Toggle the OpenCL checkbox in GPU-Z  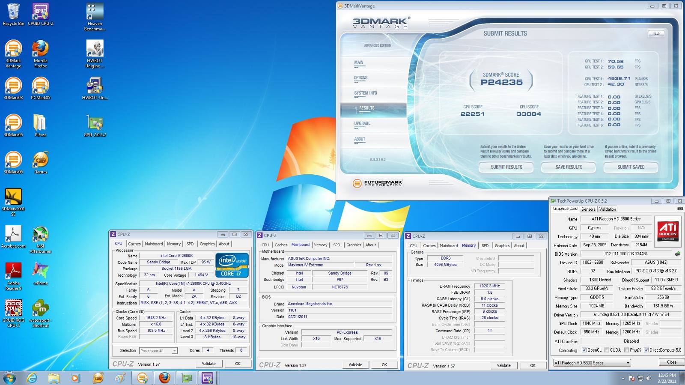click(584, 350)
